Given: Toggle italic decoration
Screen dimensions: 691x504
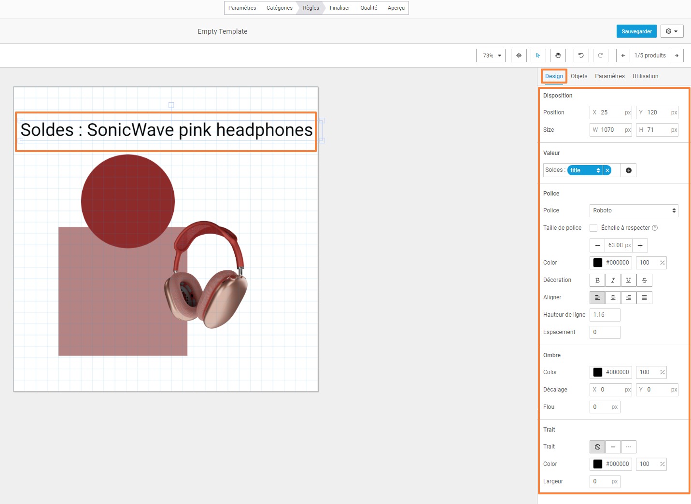Looking at the screenshot, I should click(x=613, y=280).
